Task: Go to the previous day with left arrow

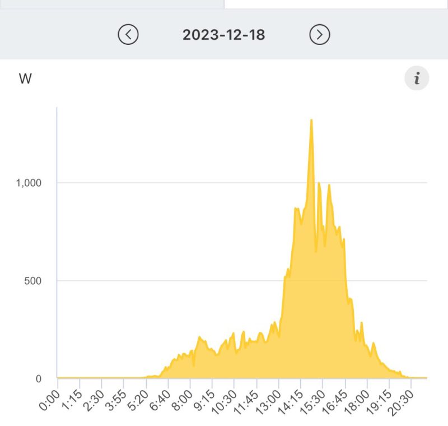Action: click(128, 35)
